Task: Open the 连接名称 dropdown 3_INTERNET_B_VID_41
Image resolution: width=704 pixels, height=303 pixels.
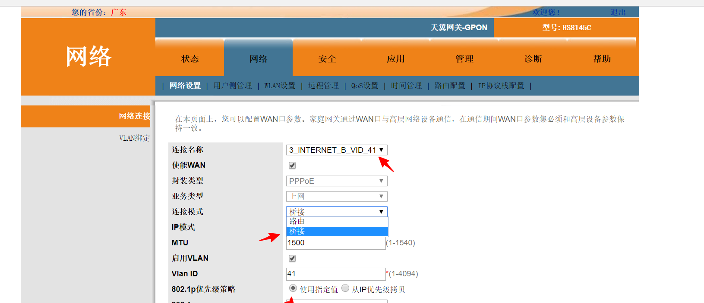Action: pos(337,150)
